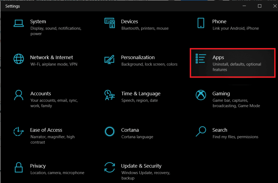Open the System laptop icon
This screenshot has height=183, width=278.
(19, 23)
